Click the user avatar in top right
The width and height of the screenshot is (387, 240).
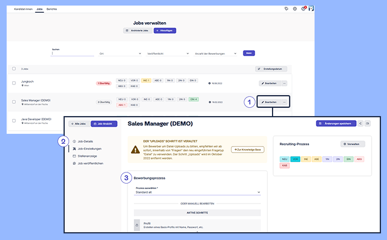pyautogui.click(x=311, y=9)
